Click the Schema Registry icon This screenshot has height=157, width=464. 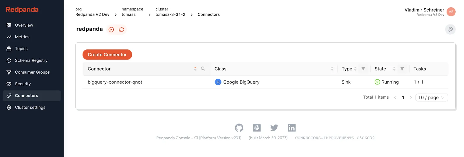(x=9, y=60)
